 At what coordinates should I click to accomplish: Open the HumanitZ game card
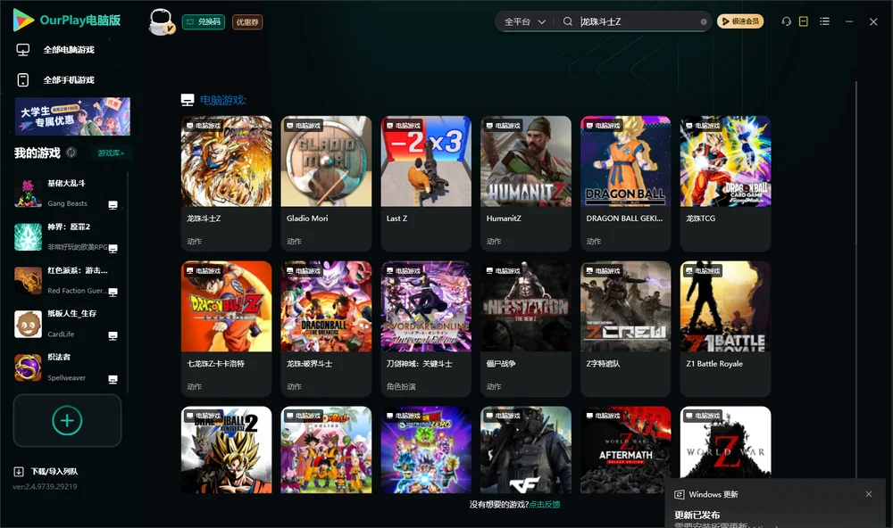coord(526,183)
